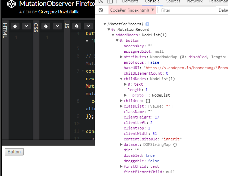Open HTML panel chevron dropdown
The height and width of the screenshot is (176, 228).
tap(26, 26)
